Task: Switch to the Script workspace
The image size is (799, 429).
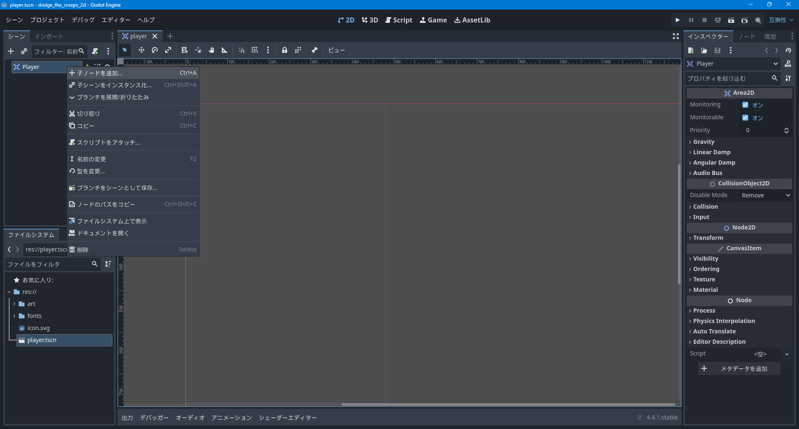Action: [399, 20]
